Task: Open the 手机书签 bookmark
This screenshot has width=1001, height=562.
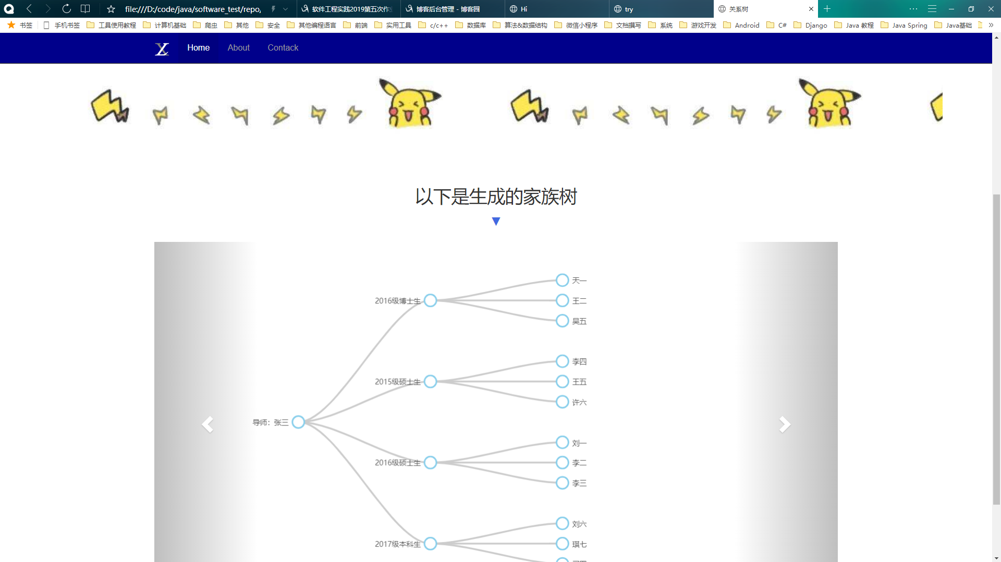Action: [62, 25]
